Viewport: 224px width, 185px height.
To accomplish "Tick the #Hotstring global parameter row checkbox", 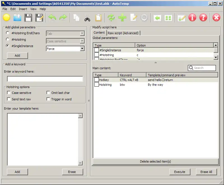I will [x=97, y=55].
